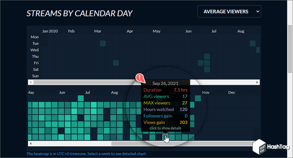Click the page vertical scrollbar thumb
Screen dimensions: 293x158
[x=290, y=49]
